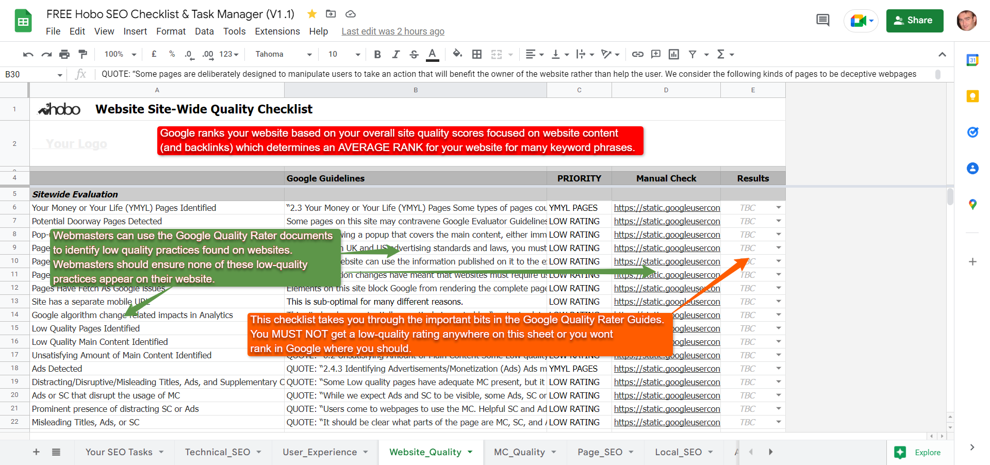Open text rotation options
The image size is (990, 465).
(610, 54)
